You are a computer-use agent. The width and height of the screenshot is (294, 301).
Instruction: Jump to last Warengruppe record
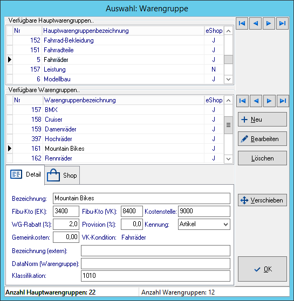[x=283, y=101]
